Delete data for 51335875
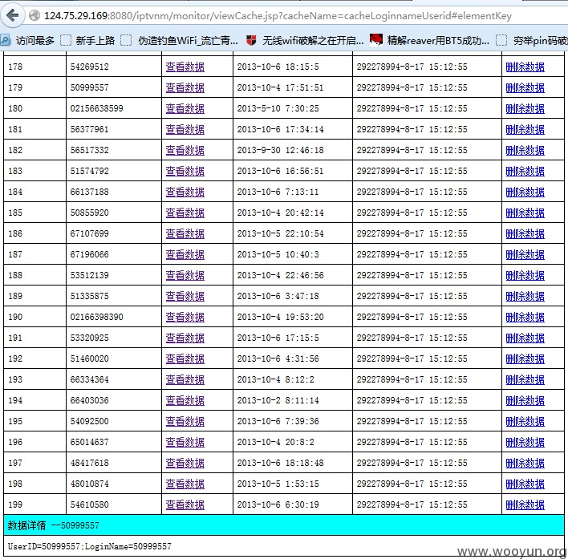This screenshot has width=568, height=559. click(525, 296)
